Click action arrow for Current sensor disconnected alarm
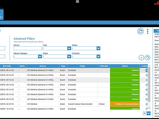Image resolution: width=159 pixels, height=119 pixels. [x=146, y=104]
